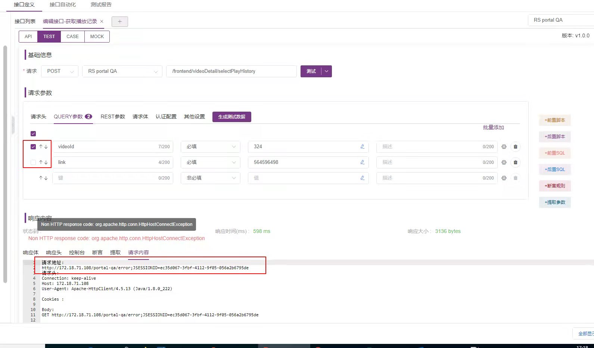Check the link parameter checkbox
The image size is (594, 348).
(x=33, y=162)
